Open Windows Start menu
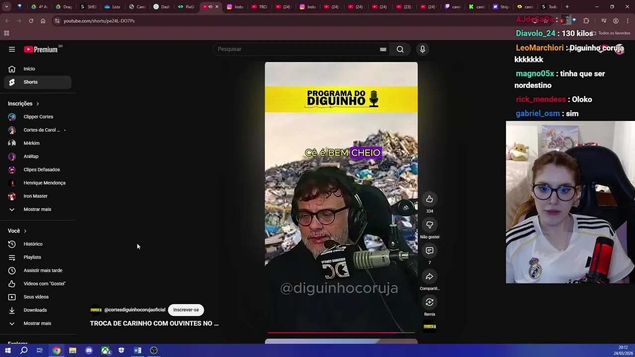The image size is (635, 357). click(x=7, y=351)
